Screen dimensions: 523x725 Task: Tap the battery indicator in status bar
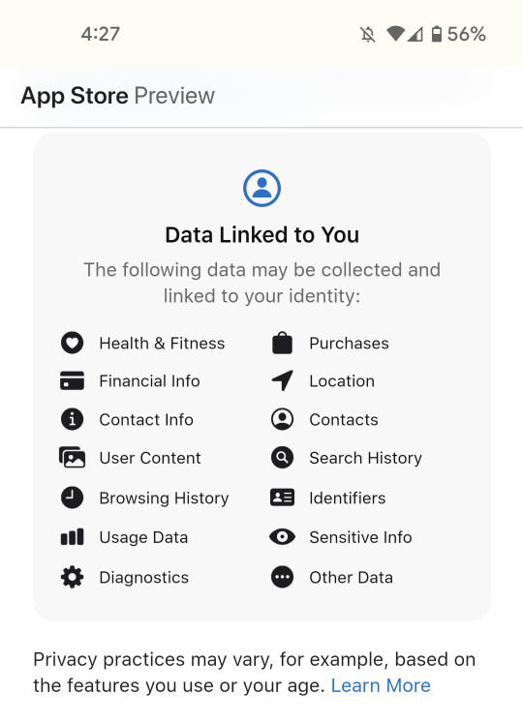coord(437,34)
